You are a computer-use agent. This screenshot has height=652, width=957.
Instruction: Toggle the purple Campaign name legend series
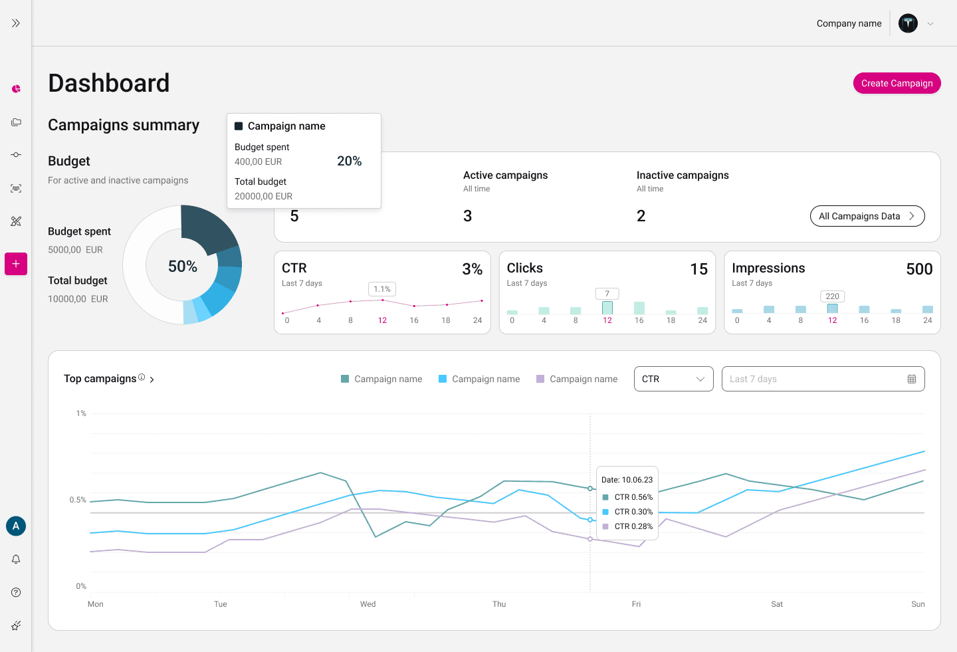(x=577, y=379)
